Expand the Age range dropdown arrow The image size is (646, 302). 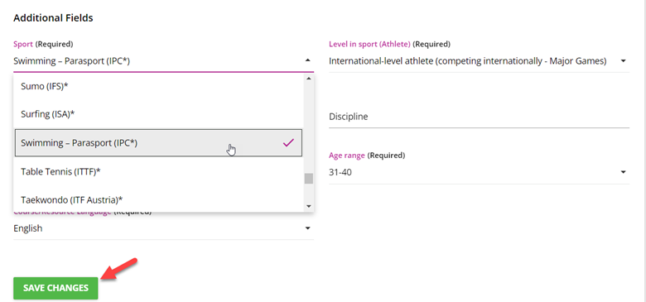click(x=623, y=172)
